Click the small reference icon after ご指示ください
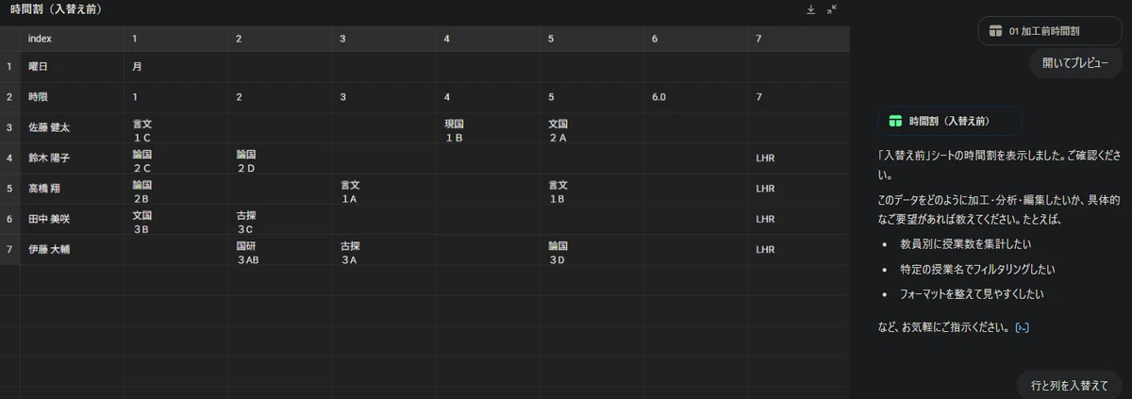Image resolution: width=1132 pixels, height=399 pixels. pyautogui.click(x=1022, y=327)
